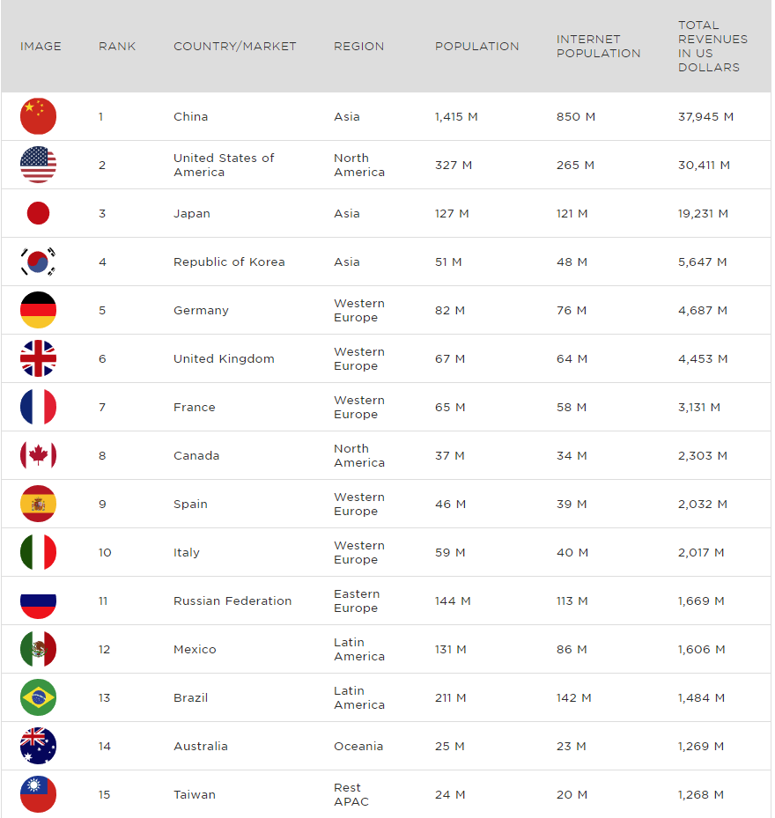Select the Japan flag image

pos(38,213)
